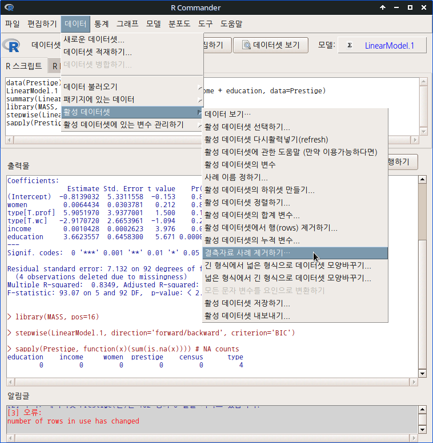Click the sigma icon on the model button
This screenshot has width=433, height=443.
(x=350, y=45)
